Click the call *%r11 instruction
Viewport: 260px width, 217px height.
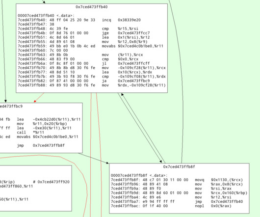[x=30, y=132]
